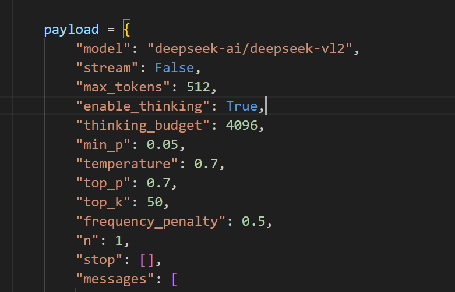Click the "deepseek-ai/deepseek-vl2" model value
This screenshot has width=455, height=292.
[x=250, y=48]
